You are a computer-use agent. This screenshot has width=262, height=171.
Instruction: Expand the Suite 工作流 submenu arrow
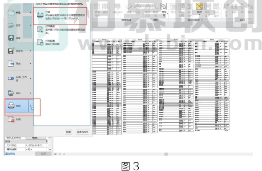30,78
